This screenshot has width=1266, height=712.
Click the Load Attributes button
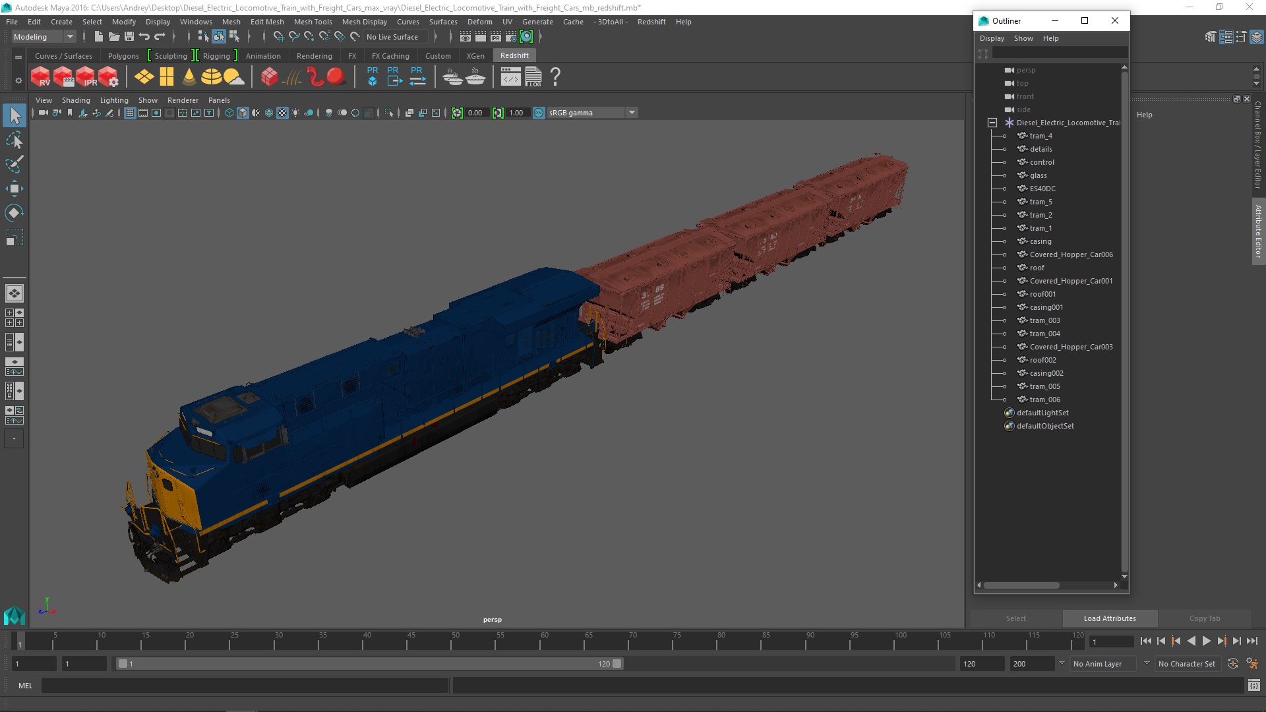(1110, 618)
